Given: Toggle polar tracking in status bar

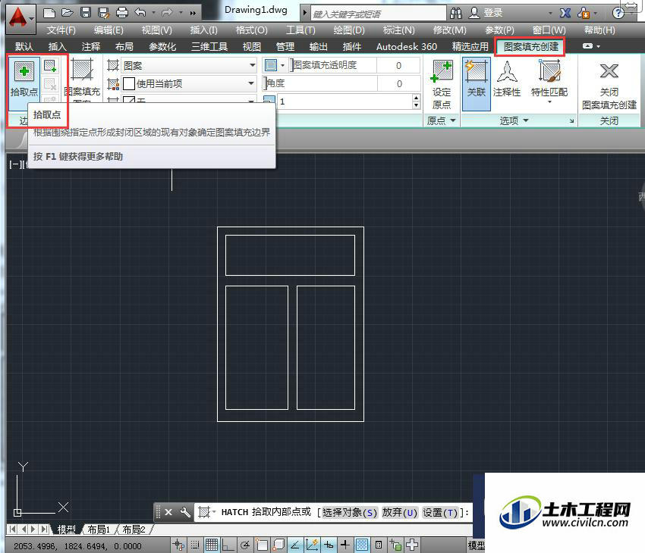Looking at the screenshot, I should [245, 545].
